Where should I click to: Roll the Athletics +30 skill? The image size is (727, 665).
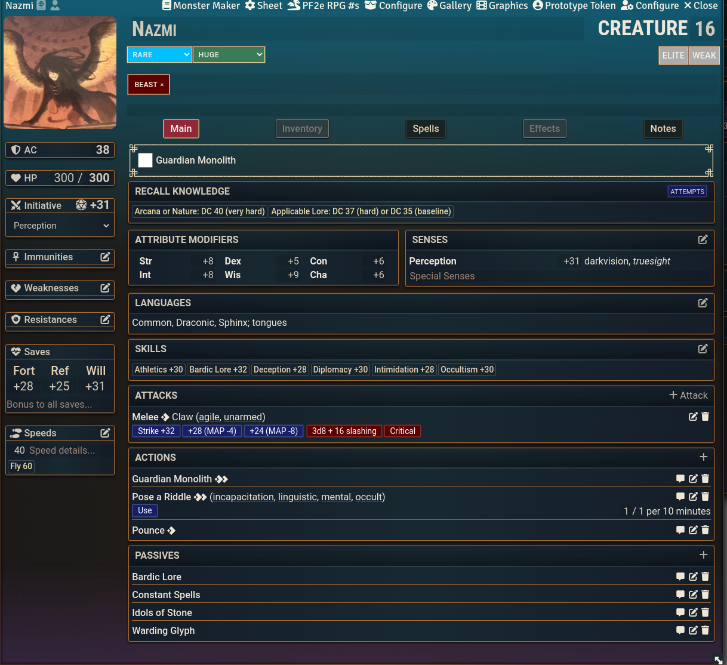[159, 370]
